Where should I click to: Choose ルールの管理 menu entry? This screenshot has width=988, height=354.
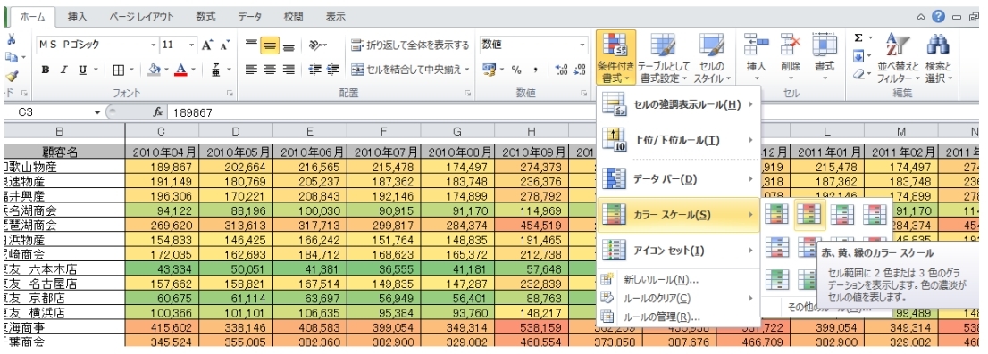679,317
